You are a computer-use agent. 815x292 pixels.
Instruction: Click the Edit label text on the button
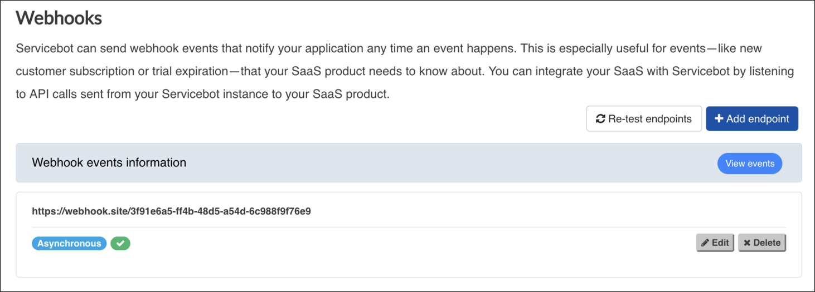pos(720,243)
